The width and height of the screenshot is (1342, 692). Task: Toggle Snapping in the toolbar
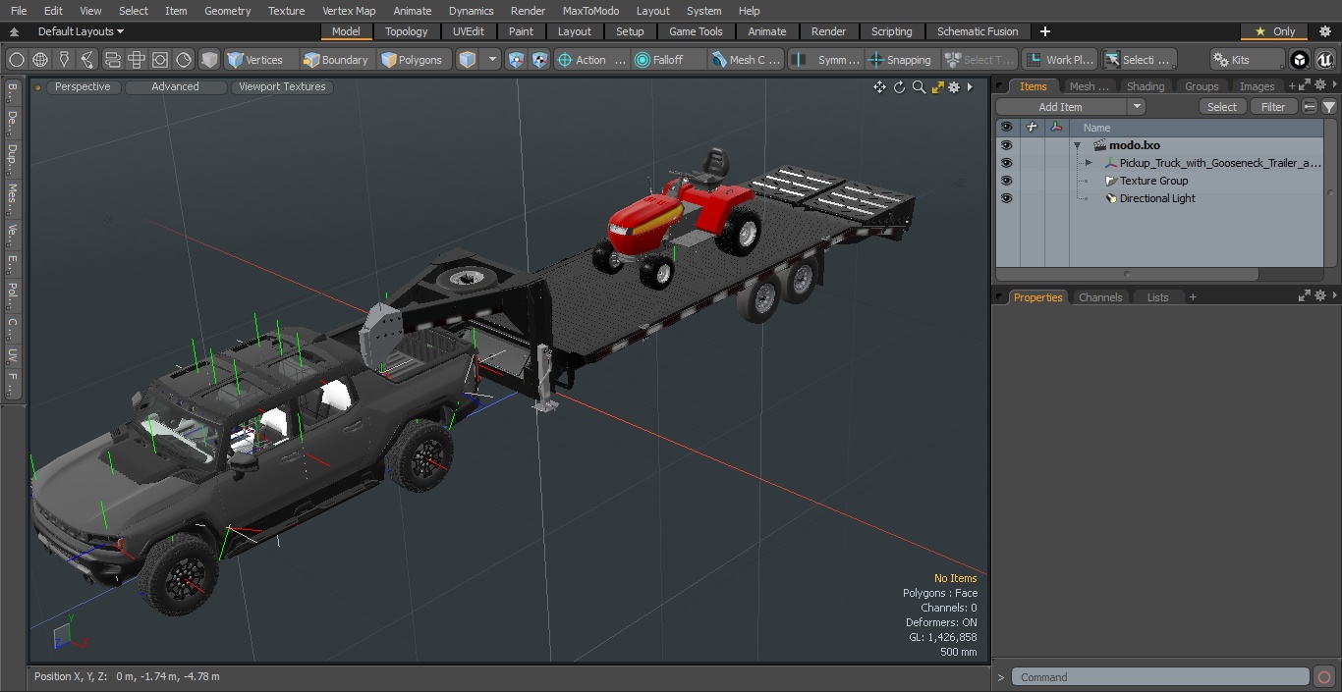tap(899, 60)
